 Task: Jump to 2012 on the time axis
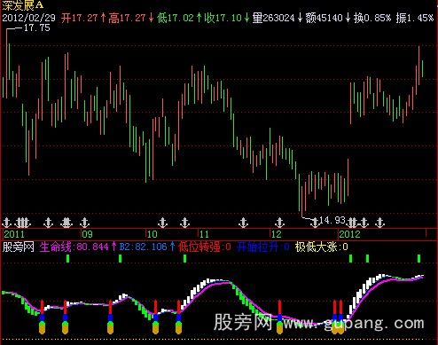349,234
